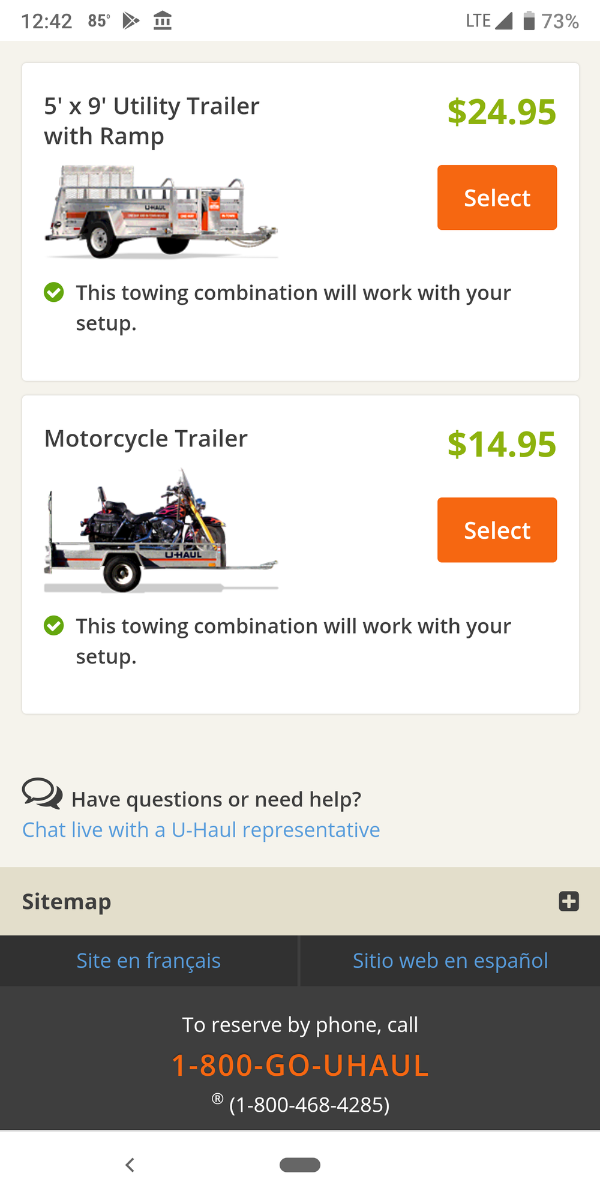Viewport: 600px width, 1200px height.
Task: Switch to the French site
Action: point(149,961)
